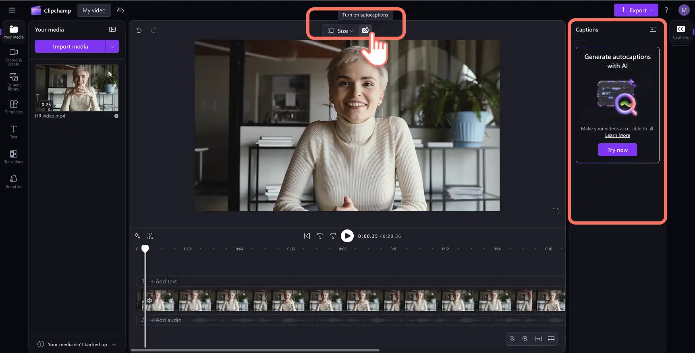Mute the video clip audio on timeline
The image size is (695, 353).
click(149, 300)
